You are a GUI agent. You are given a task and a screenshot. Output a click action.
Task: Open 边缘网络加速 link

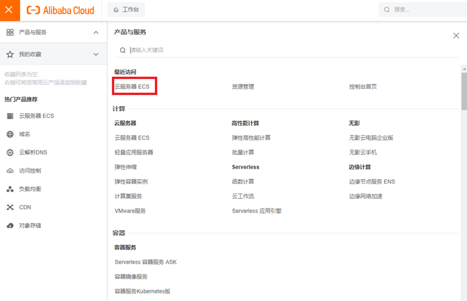tap(365, 196)
